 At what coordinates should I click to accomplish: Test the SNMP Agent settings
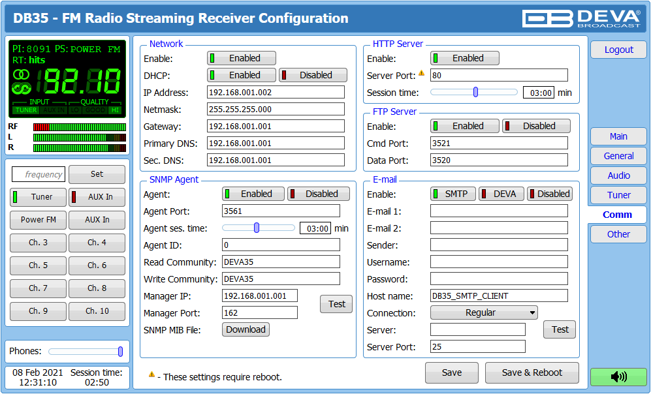point(336,304)
